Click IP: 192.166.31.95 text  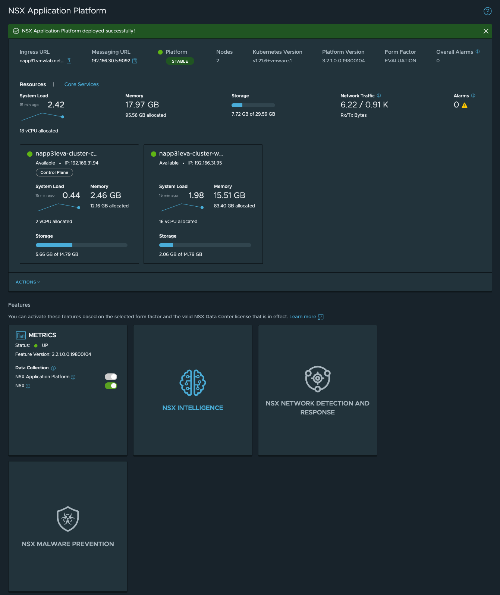(x=205, y=163)
